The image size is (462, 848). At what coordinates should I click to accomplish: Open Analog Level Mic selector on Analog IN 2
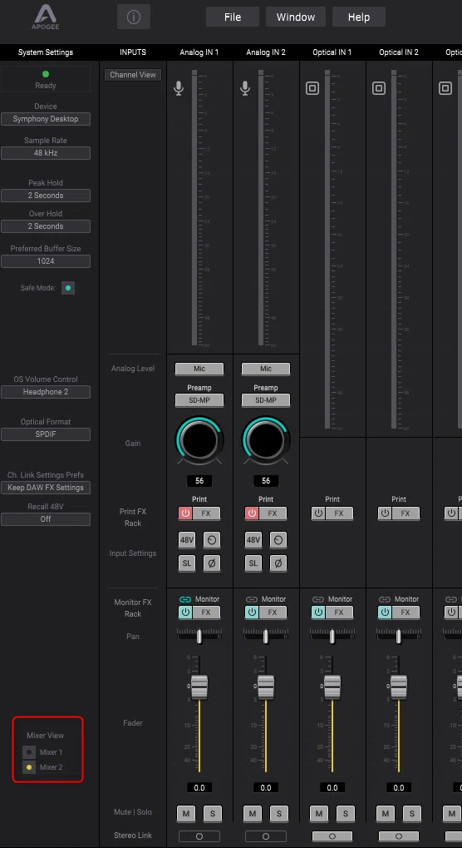pyautogui.click(x=266, y=369)
